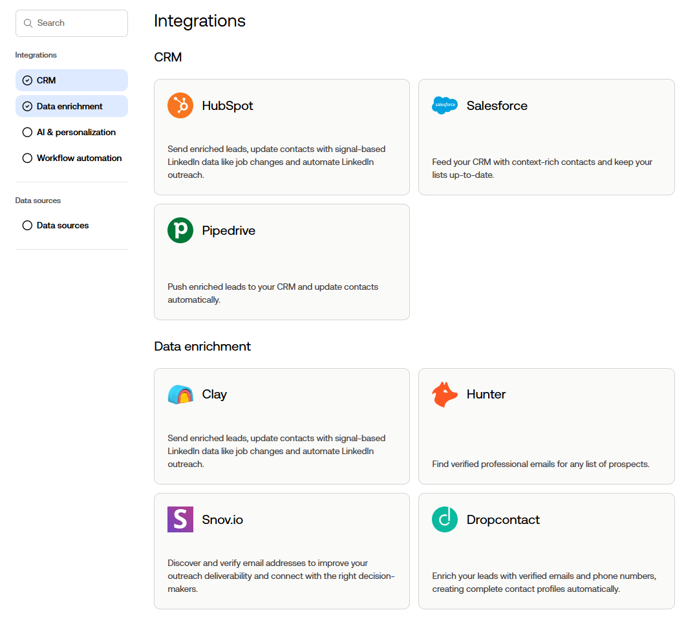Click the HubSpot card description text
686x621 pixels.
pos(277,162)
